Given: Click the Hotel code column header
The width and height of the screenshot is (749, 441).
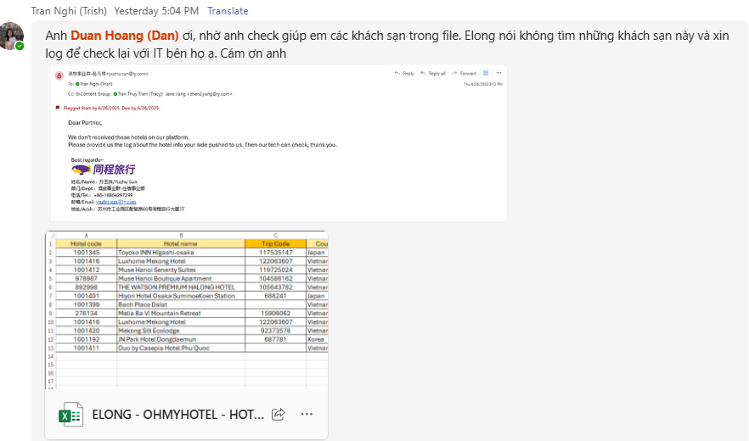Looking at the screenshot, I should (86, 244).
